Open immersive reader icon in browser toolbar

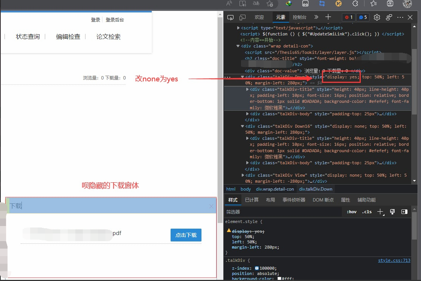[x=243, y=3]
